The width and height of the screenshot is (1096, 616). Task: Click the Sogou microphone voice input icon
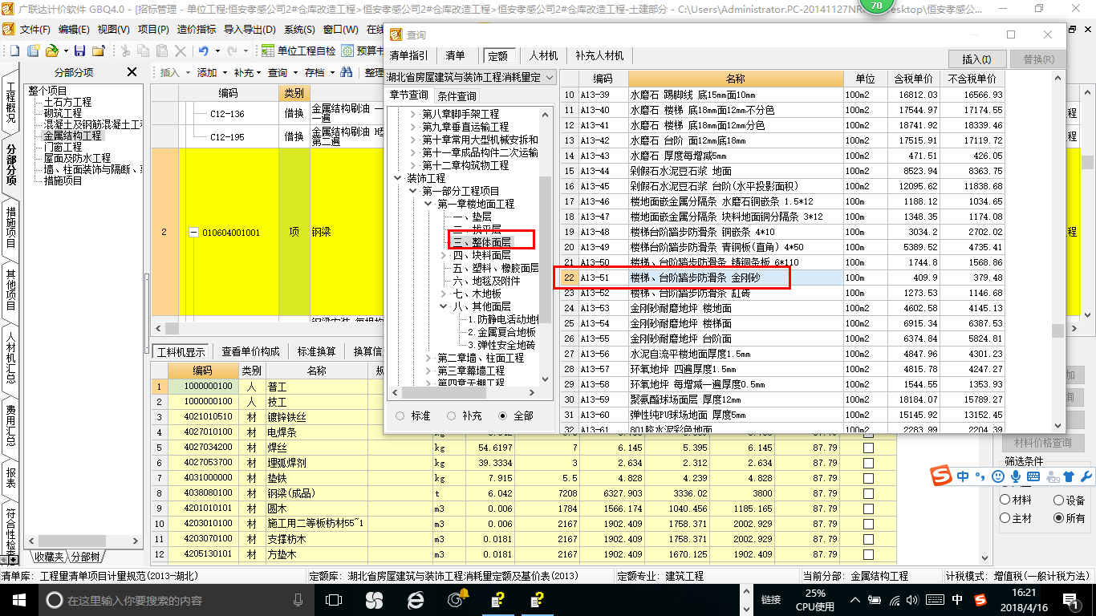point(1016,476)
